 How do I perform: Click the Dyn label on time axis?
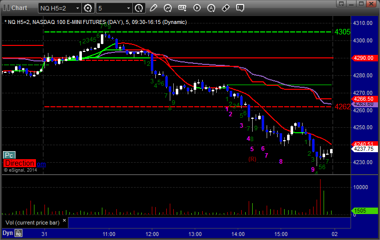pyautogui.click(x=7, y=233)
